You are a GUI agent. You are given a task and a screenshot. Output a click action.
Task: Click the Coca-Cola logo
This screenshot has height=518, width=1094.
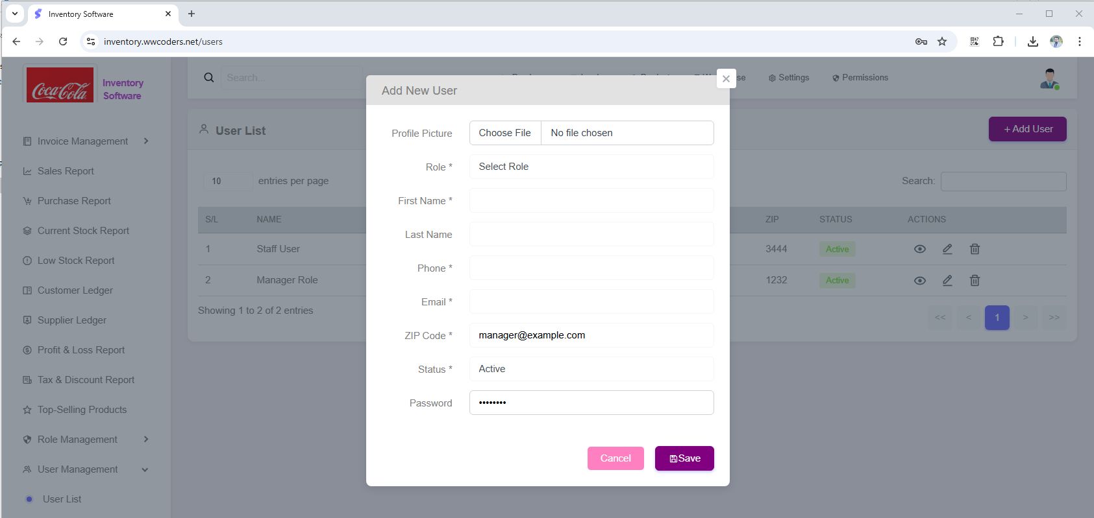60,86
